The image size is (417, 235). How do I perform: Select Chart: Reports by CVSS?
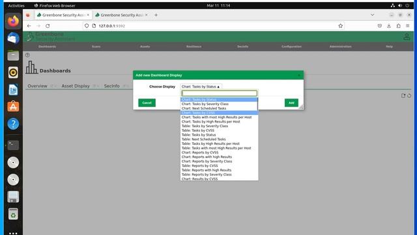[x=219, y=152]
